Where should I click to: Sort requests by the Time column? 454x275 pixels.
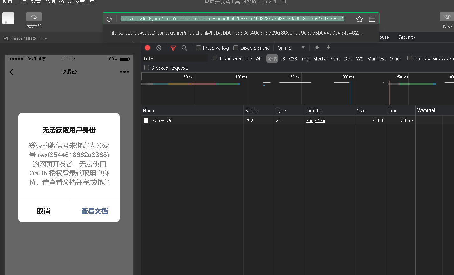pyautogui.click(x=400, y=111)
